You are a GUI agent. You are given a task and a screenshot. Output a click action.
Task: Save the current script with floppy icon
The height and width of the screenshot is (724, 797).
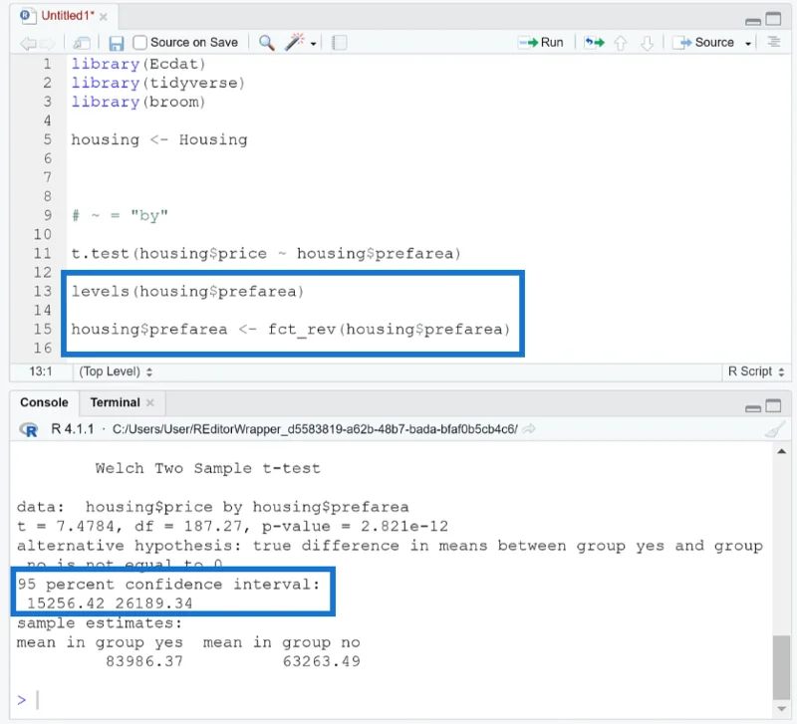(x=117, y=43)
